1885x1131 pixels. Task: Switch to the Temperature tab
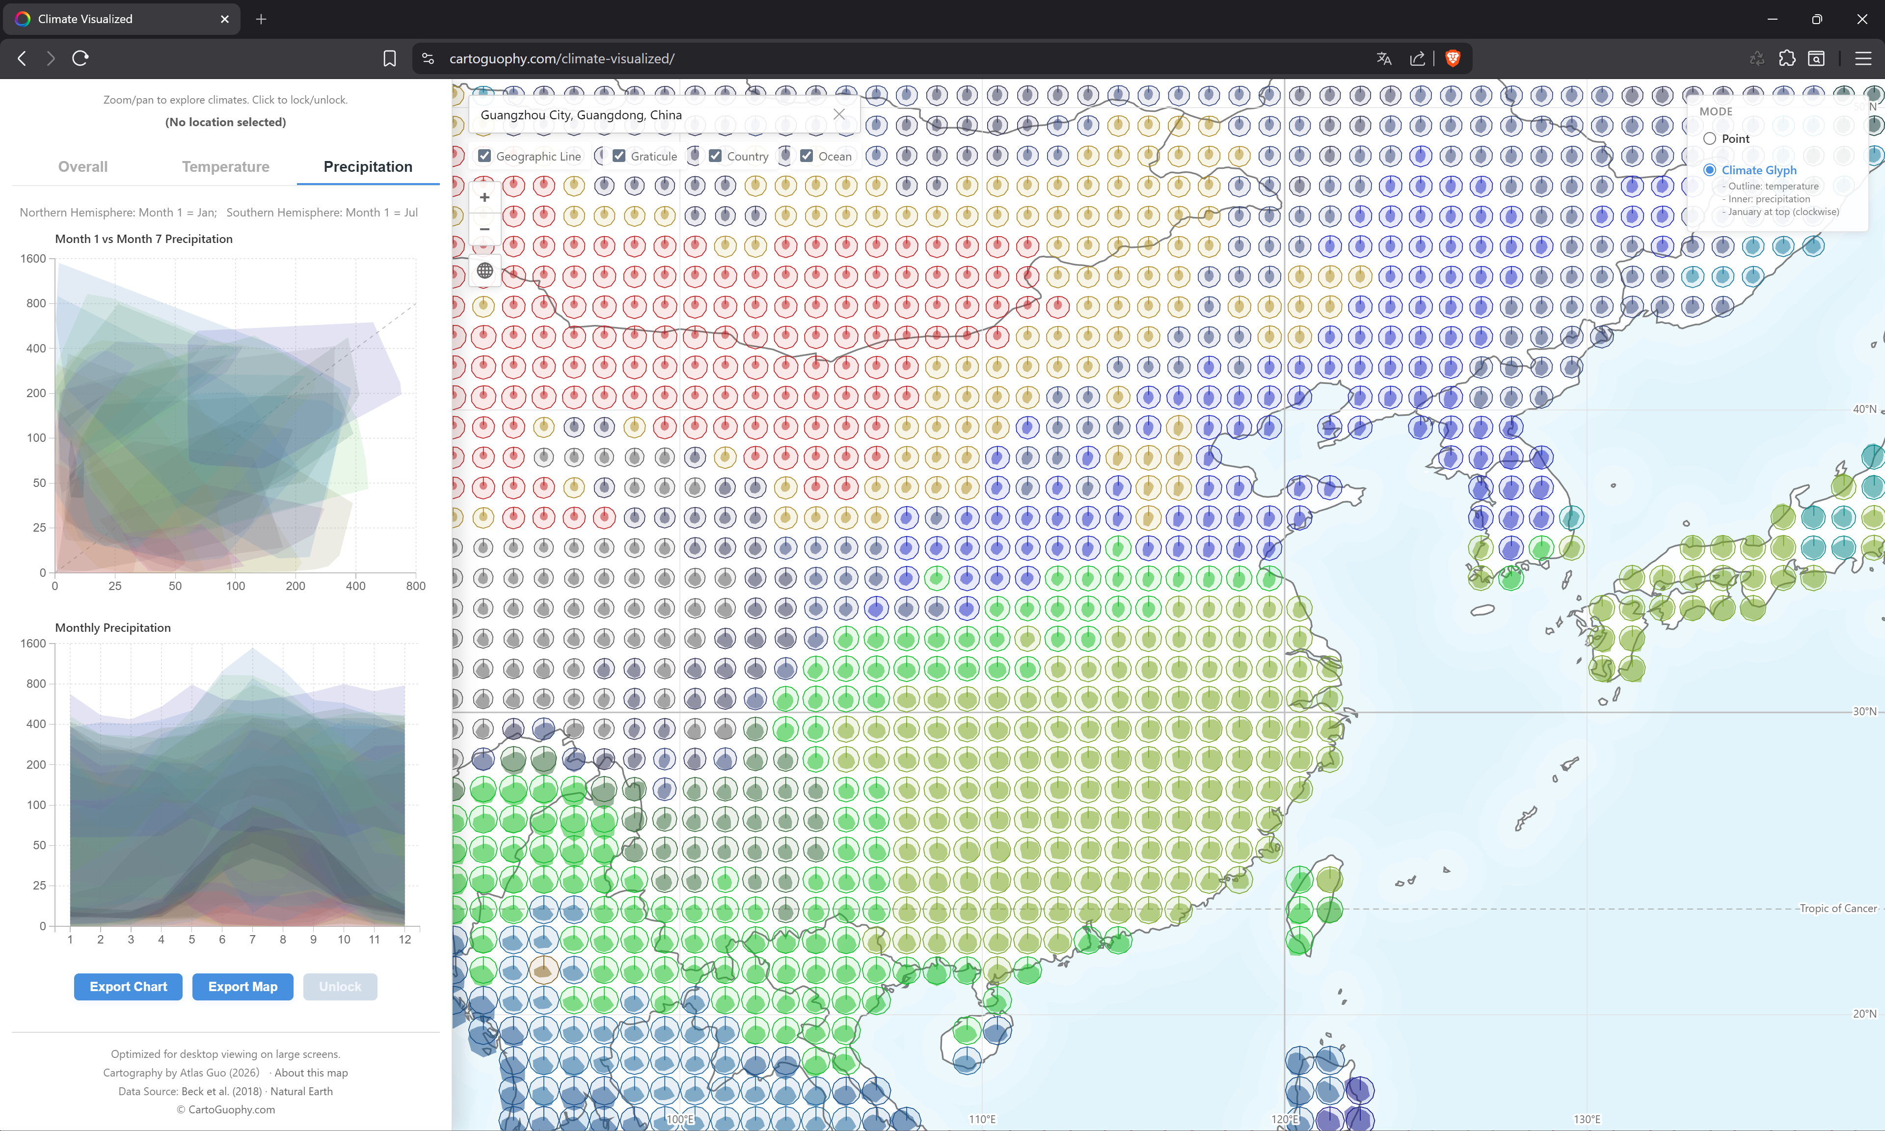coord(225,166)
